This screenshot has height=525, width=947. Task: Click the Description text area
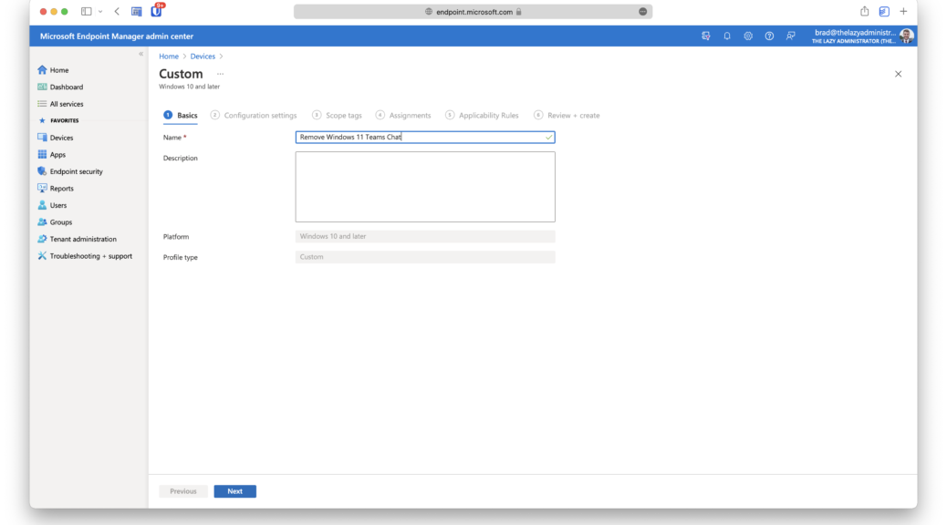pyautogui.click(x=425, y=187)
